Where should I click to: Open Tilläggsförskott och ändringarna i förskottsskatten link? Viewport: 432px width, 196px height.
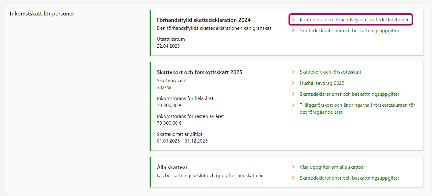357,108
